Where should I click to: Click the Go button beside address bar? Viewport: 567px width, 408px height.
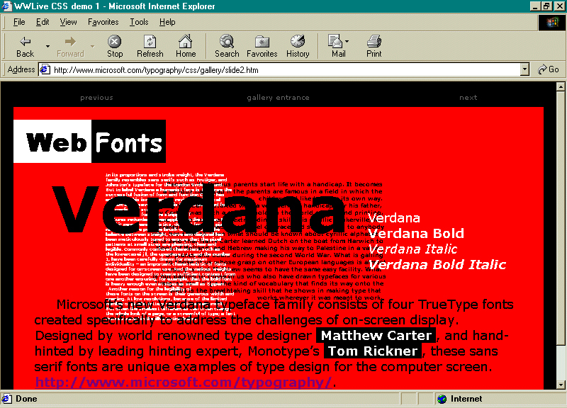(x=548, y=69)
